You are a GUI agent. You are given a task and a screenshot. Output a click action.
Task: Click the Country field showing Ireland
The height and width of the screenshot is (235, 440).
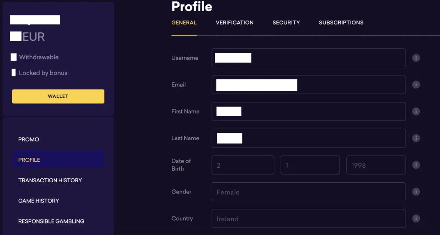[x=309, y=218]
